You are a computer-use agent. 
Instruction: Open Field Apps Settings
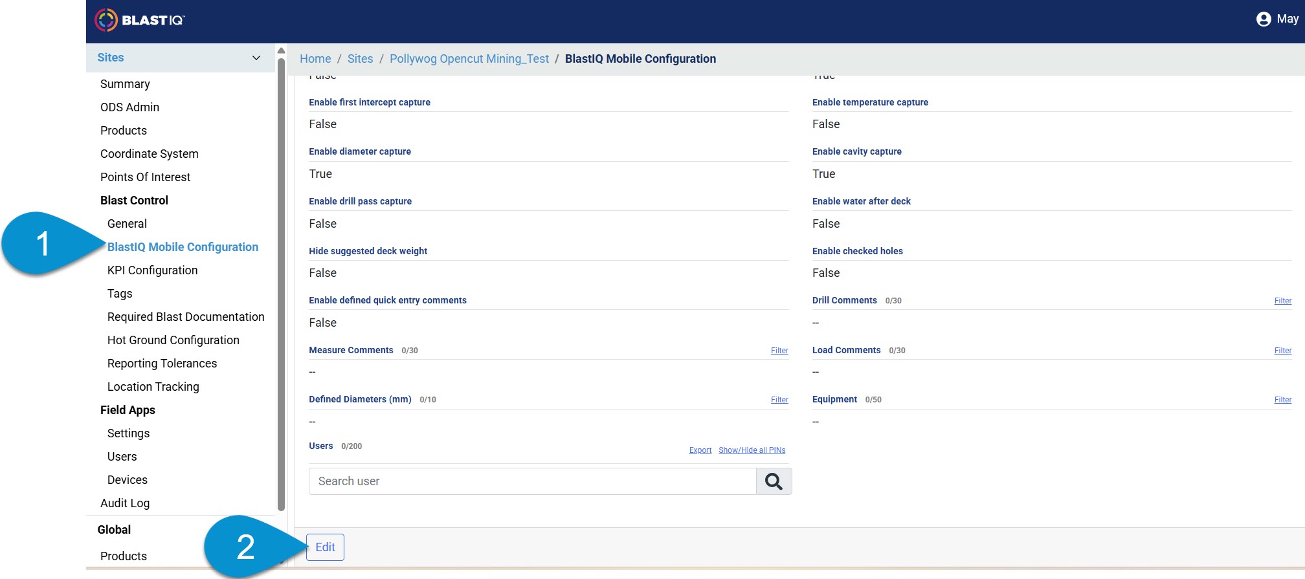tap(128, 433)
